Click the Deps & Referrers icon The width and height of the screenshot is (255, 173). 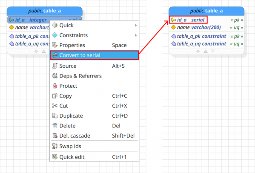point(55,76)
